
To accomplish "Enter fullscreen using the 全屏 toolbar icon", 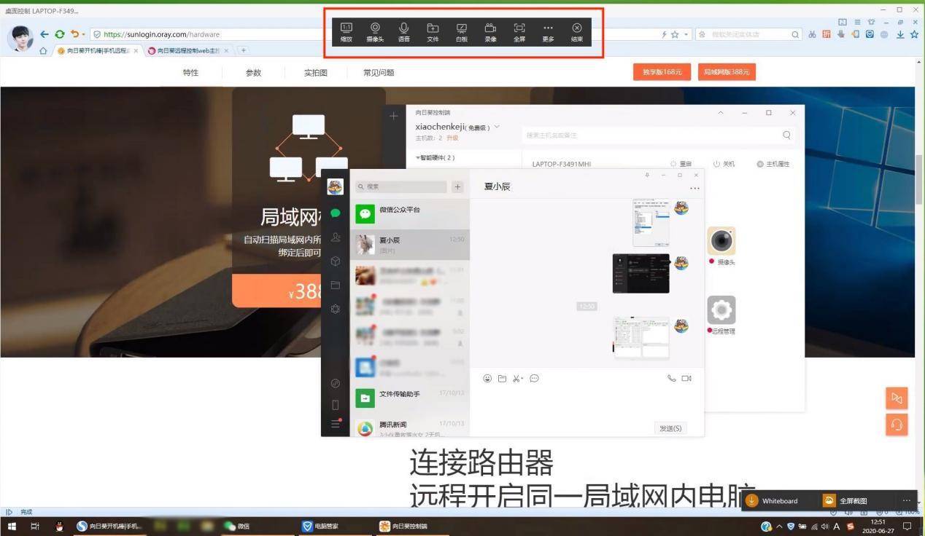I will (x=519, y=33).
